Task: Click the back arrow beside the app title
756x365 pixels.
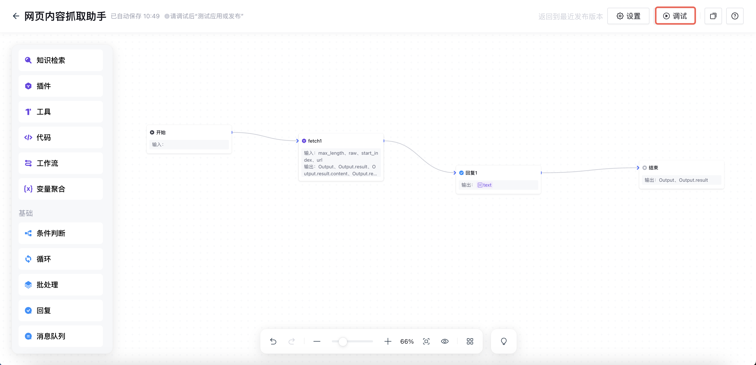Action: [16, 16]
